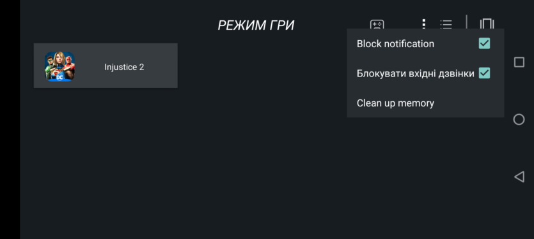Uncheck the Блокувати вхідні дзвінки checkbox

[x=484, y=73]
